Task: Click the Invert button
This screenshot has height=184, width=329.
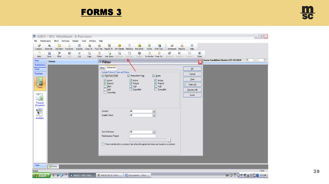Action: pos(192,95)
